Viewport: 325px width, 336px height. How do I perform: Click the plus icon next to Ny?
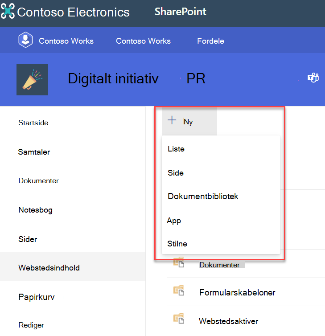[x=172, y=120]
